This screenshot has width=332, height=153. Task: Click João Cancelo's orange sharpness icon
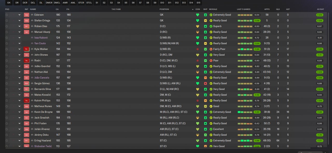[205, 78]
